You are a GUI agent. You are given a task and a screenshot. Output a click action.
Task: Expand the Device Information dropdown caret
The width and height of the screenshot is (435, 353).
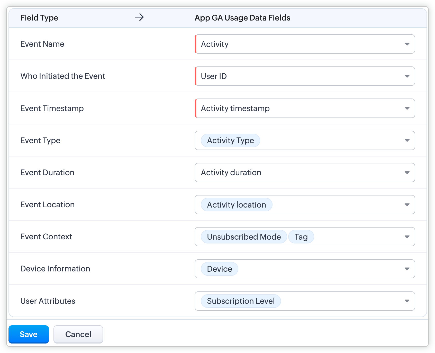[407, 269]
